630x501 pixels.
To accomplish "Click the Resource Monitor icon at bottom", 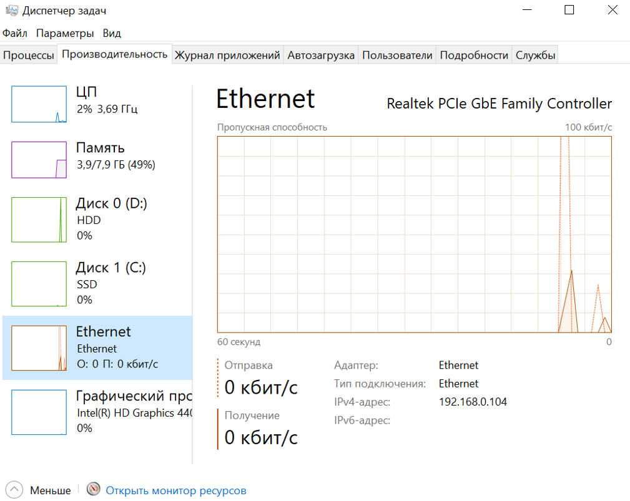I will click(x=94, y=490).
